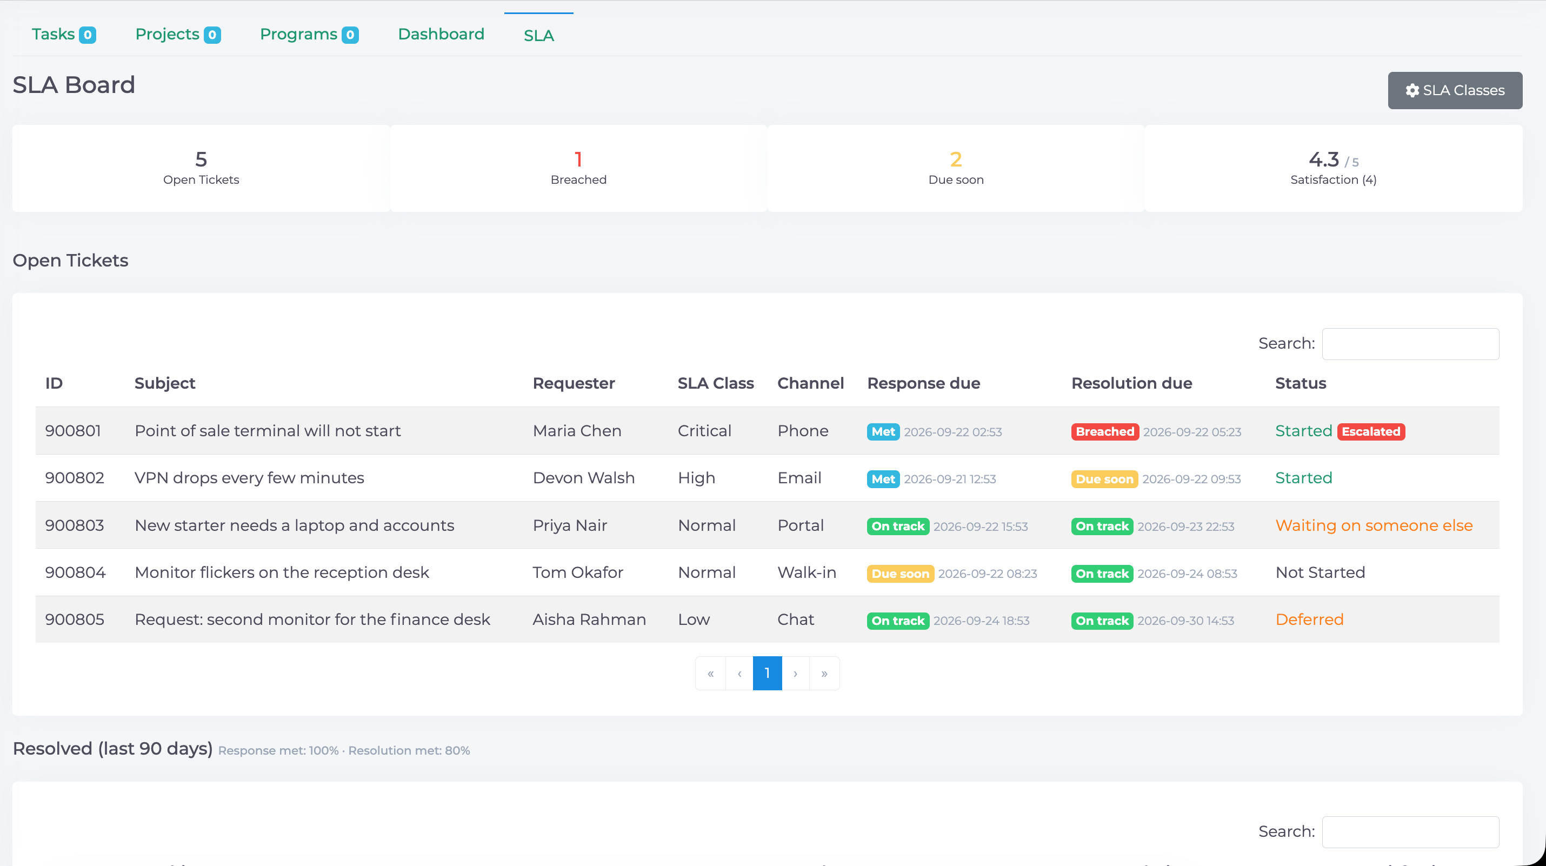The height and width of the screenshot is (866, 1546).
Task: Sort by Channel column header
Action: click(810, 383)
